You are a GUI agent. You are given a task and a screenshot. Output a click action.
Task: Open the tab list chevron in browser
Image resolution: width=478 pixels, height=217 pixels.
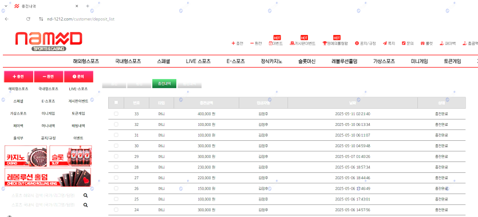(6, 6)
